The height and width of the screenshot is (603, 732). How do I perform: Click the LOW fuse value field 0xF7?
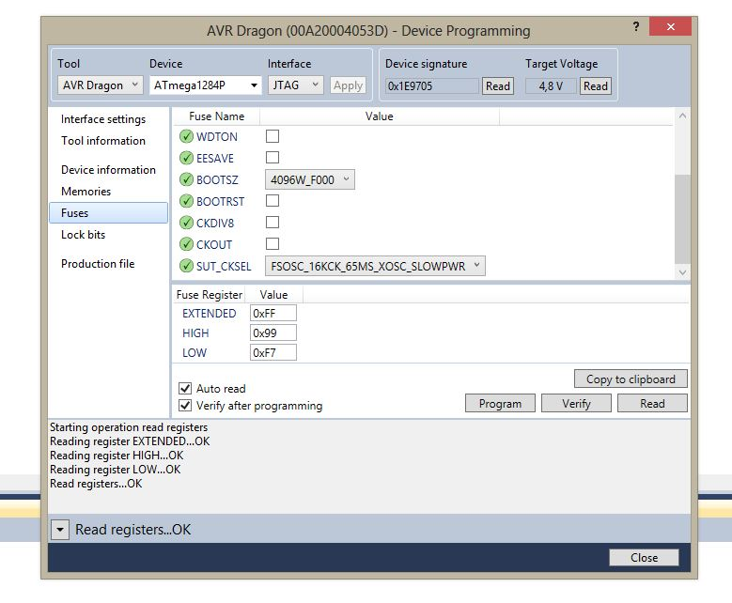pos(273,352)
